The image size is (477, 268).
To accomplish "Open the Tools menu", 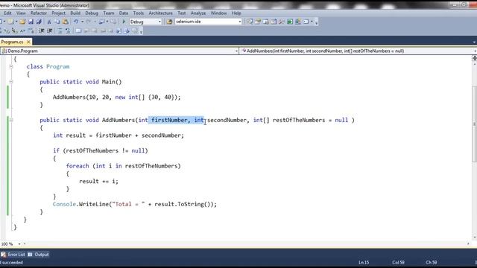I will [138, 13].
